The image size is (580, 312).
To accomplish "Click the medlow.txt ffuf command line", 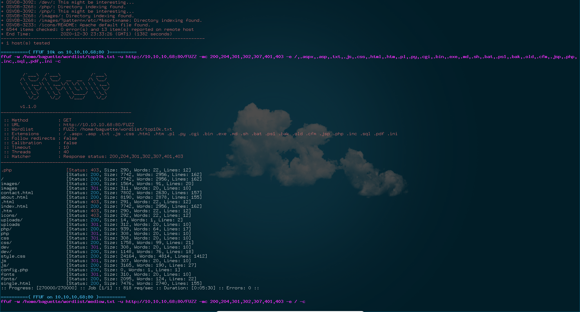I will (153, 302).
